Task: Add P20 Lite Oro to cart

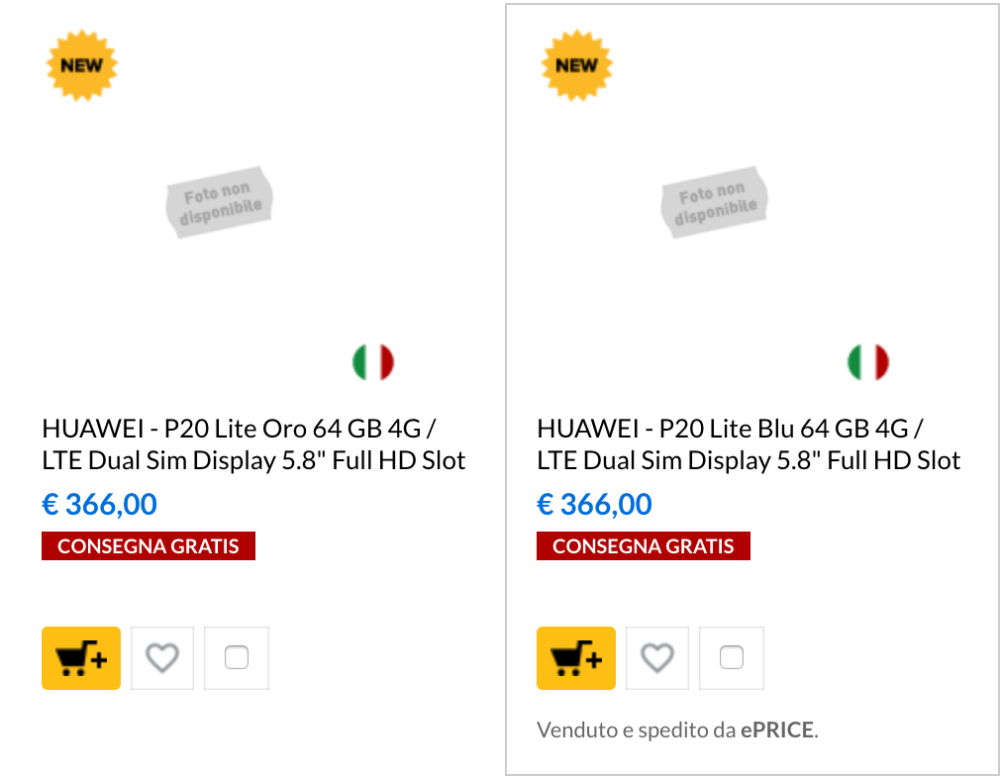Action: (x=81, y=658)
